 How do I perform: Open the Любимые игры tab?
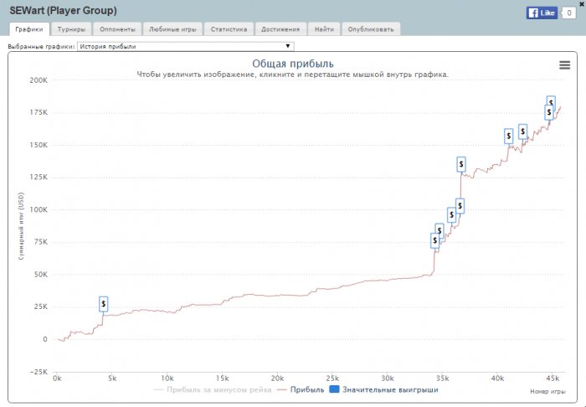coord(172,29)
